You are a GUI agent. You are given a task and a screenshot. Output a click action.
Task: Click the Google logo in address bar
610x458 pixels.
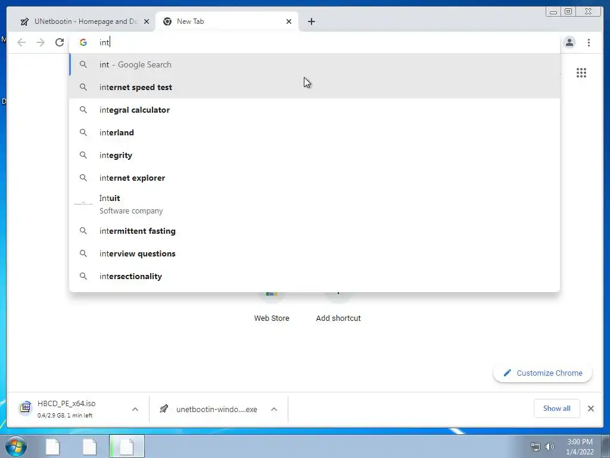pos(83,42)
